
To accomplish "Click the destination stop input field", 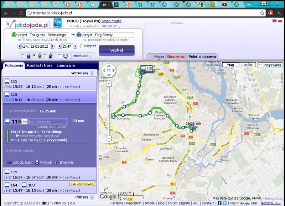I will click(108, 35).
